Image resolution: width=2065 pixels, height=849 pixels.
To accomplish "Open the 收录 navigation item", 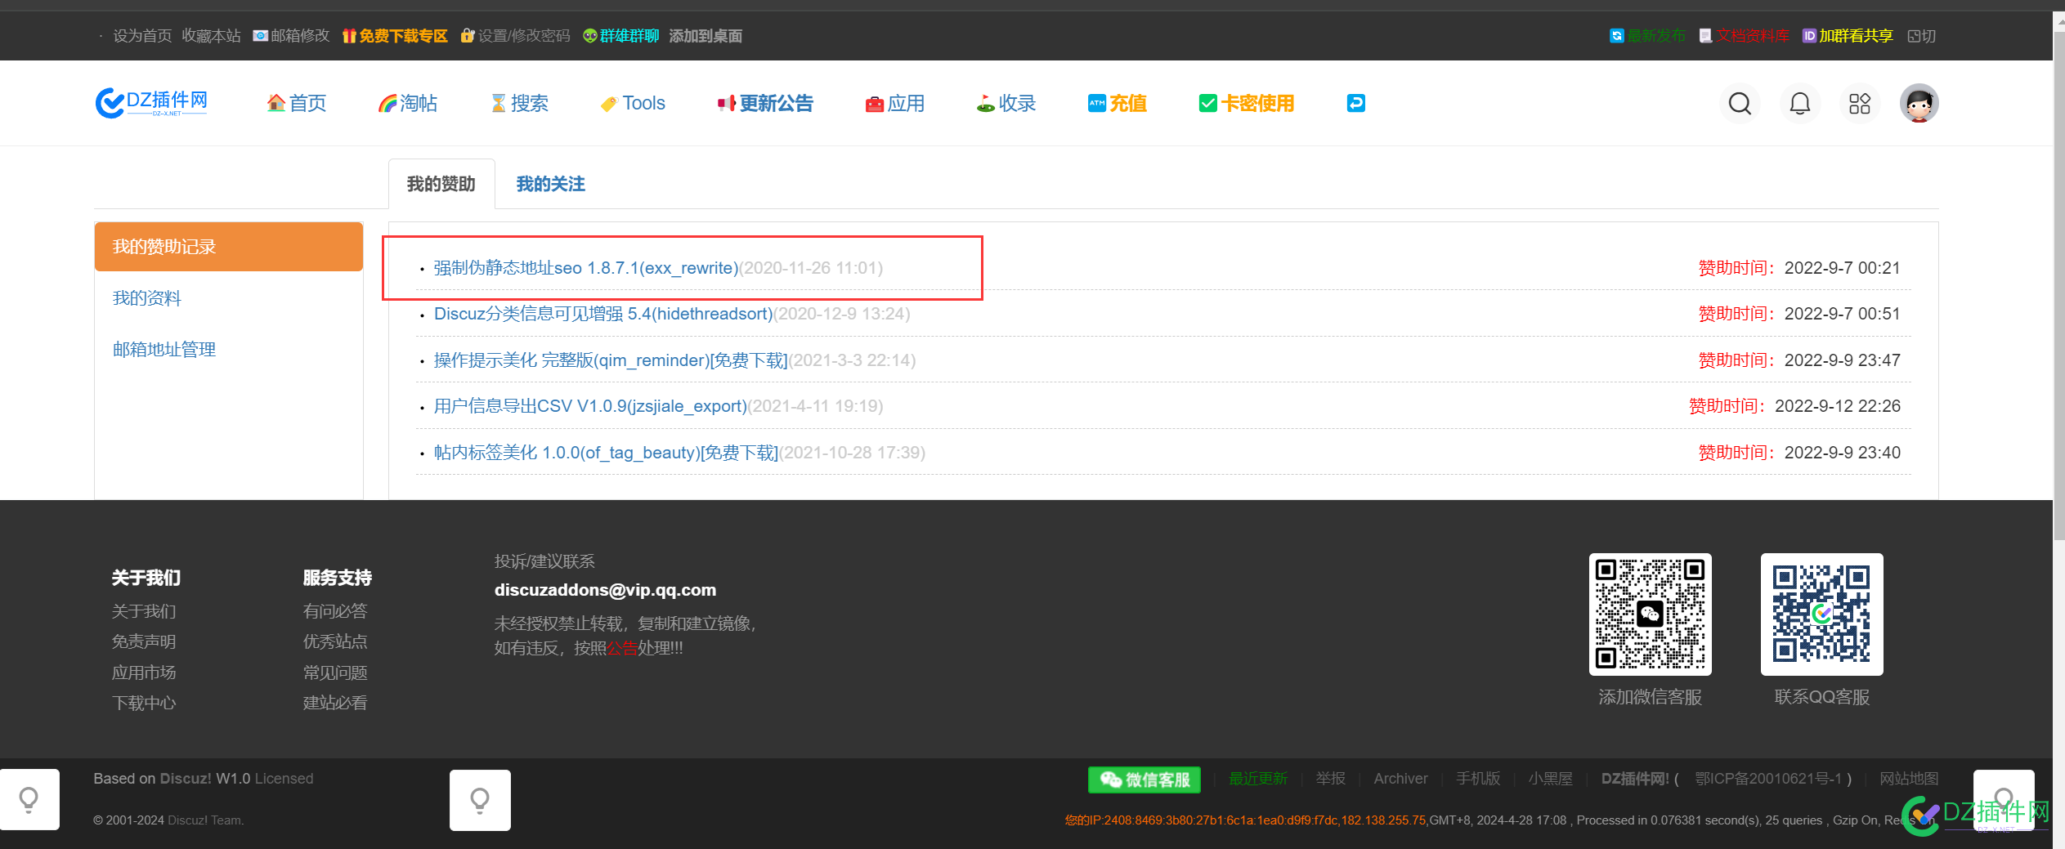I will [1006, 103].
